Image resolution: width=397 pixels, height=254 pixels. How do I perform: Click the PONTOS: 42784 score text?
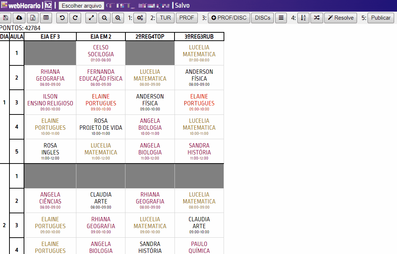20,28
